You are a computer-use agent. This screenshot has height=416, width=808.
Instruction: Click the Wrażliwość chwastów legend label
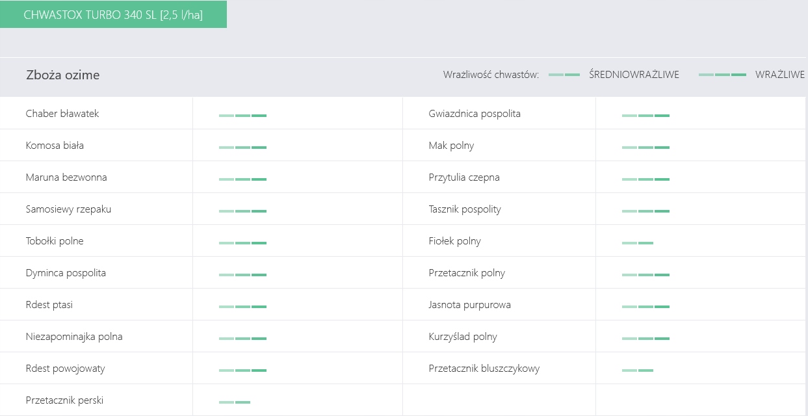tap(491, 75)
